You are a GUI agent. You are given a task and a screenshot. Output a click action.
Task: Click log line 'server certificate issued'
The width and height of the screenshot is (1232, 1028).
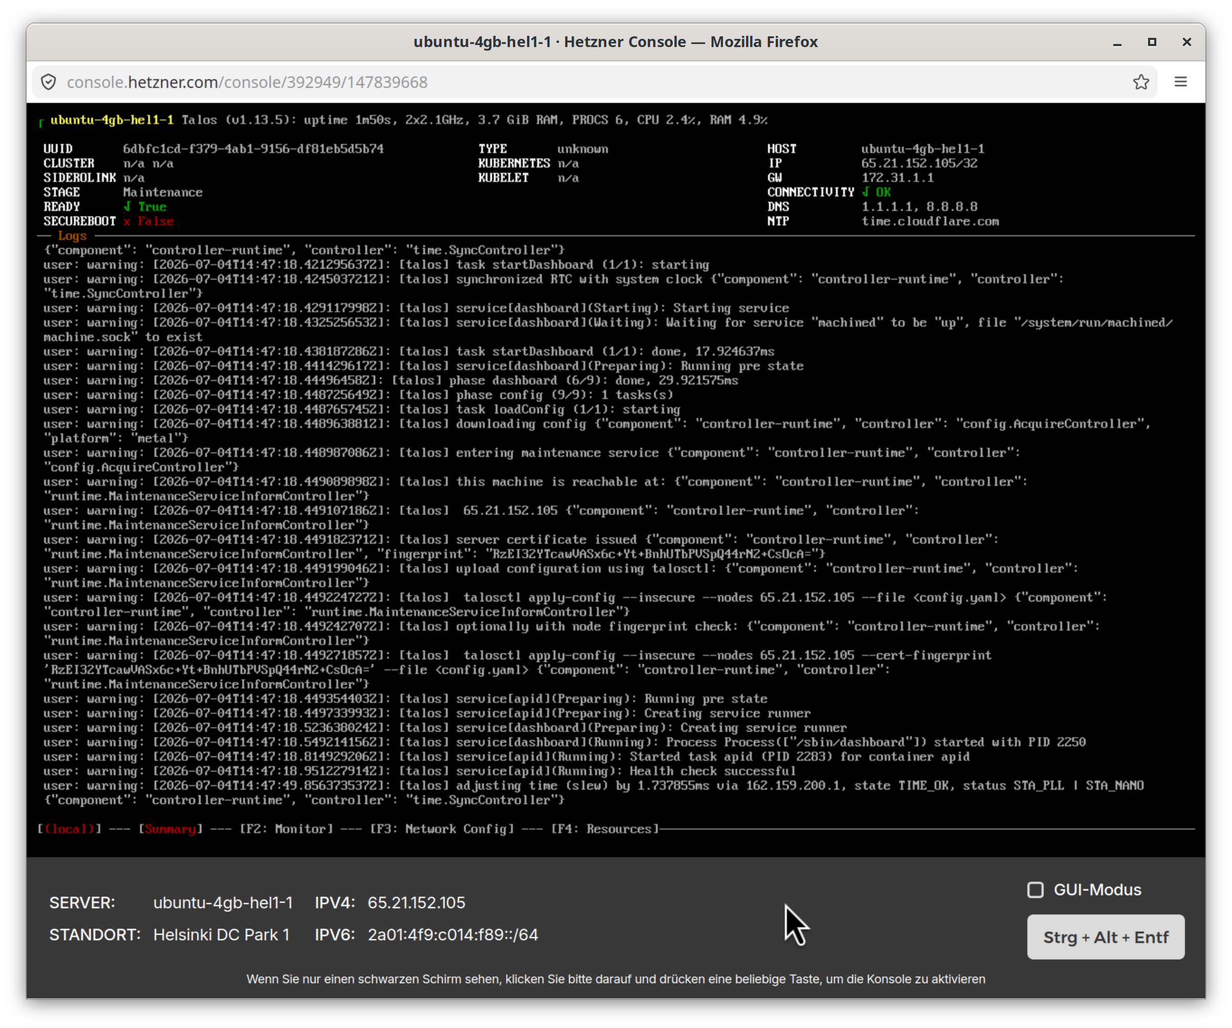[x=521, y=547]
